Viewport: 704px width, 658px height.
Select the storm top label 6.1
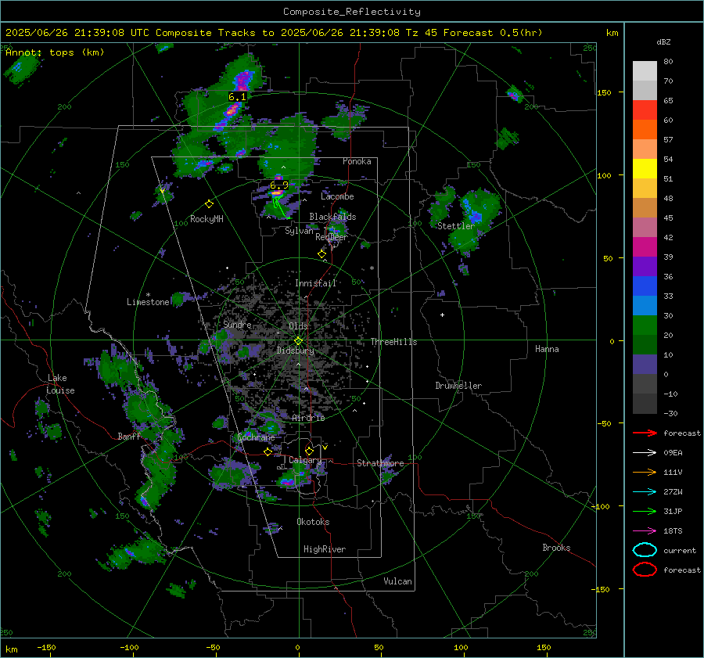pos(237,97)
